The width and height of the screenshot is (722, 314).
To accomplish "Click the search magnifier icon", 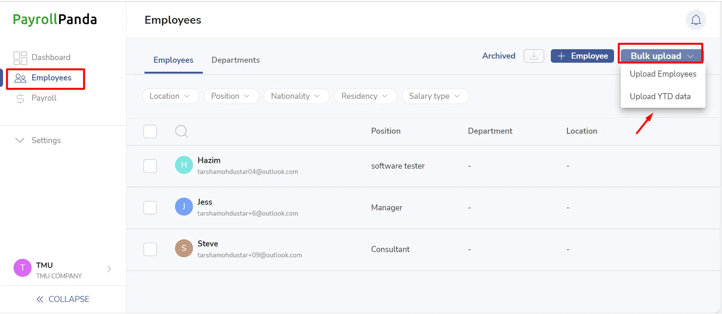I will tap(181, 131).
